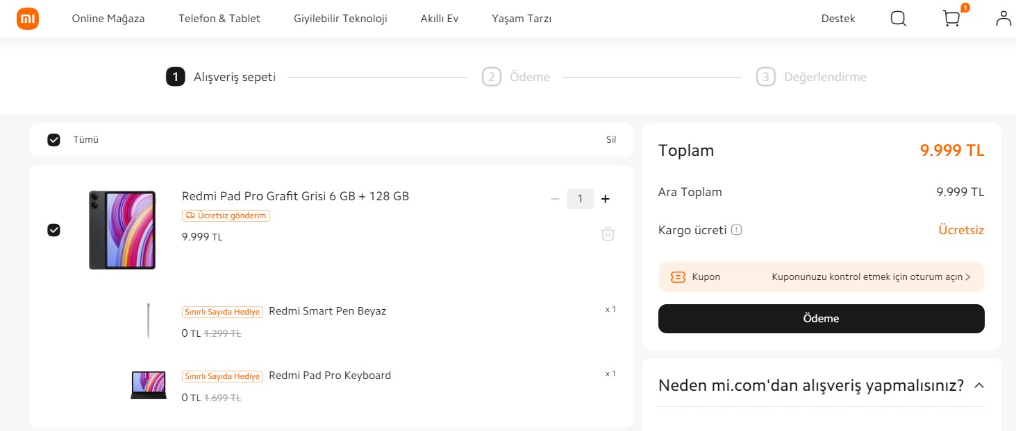Click the quantity field showing 1
Viewport: 1016px width, 431px height.
pos(581,199)
